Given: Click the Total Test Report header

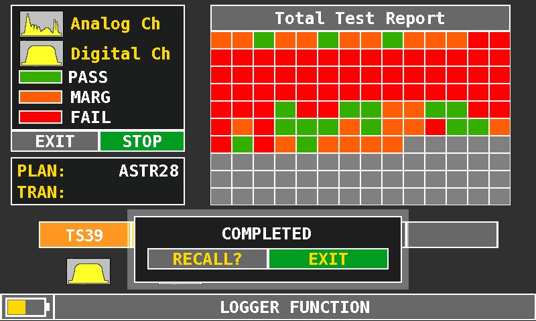Looking at the screenshot, I should point(360,18).
